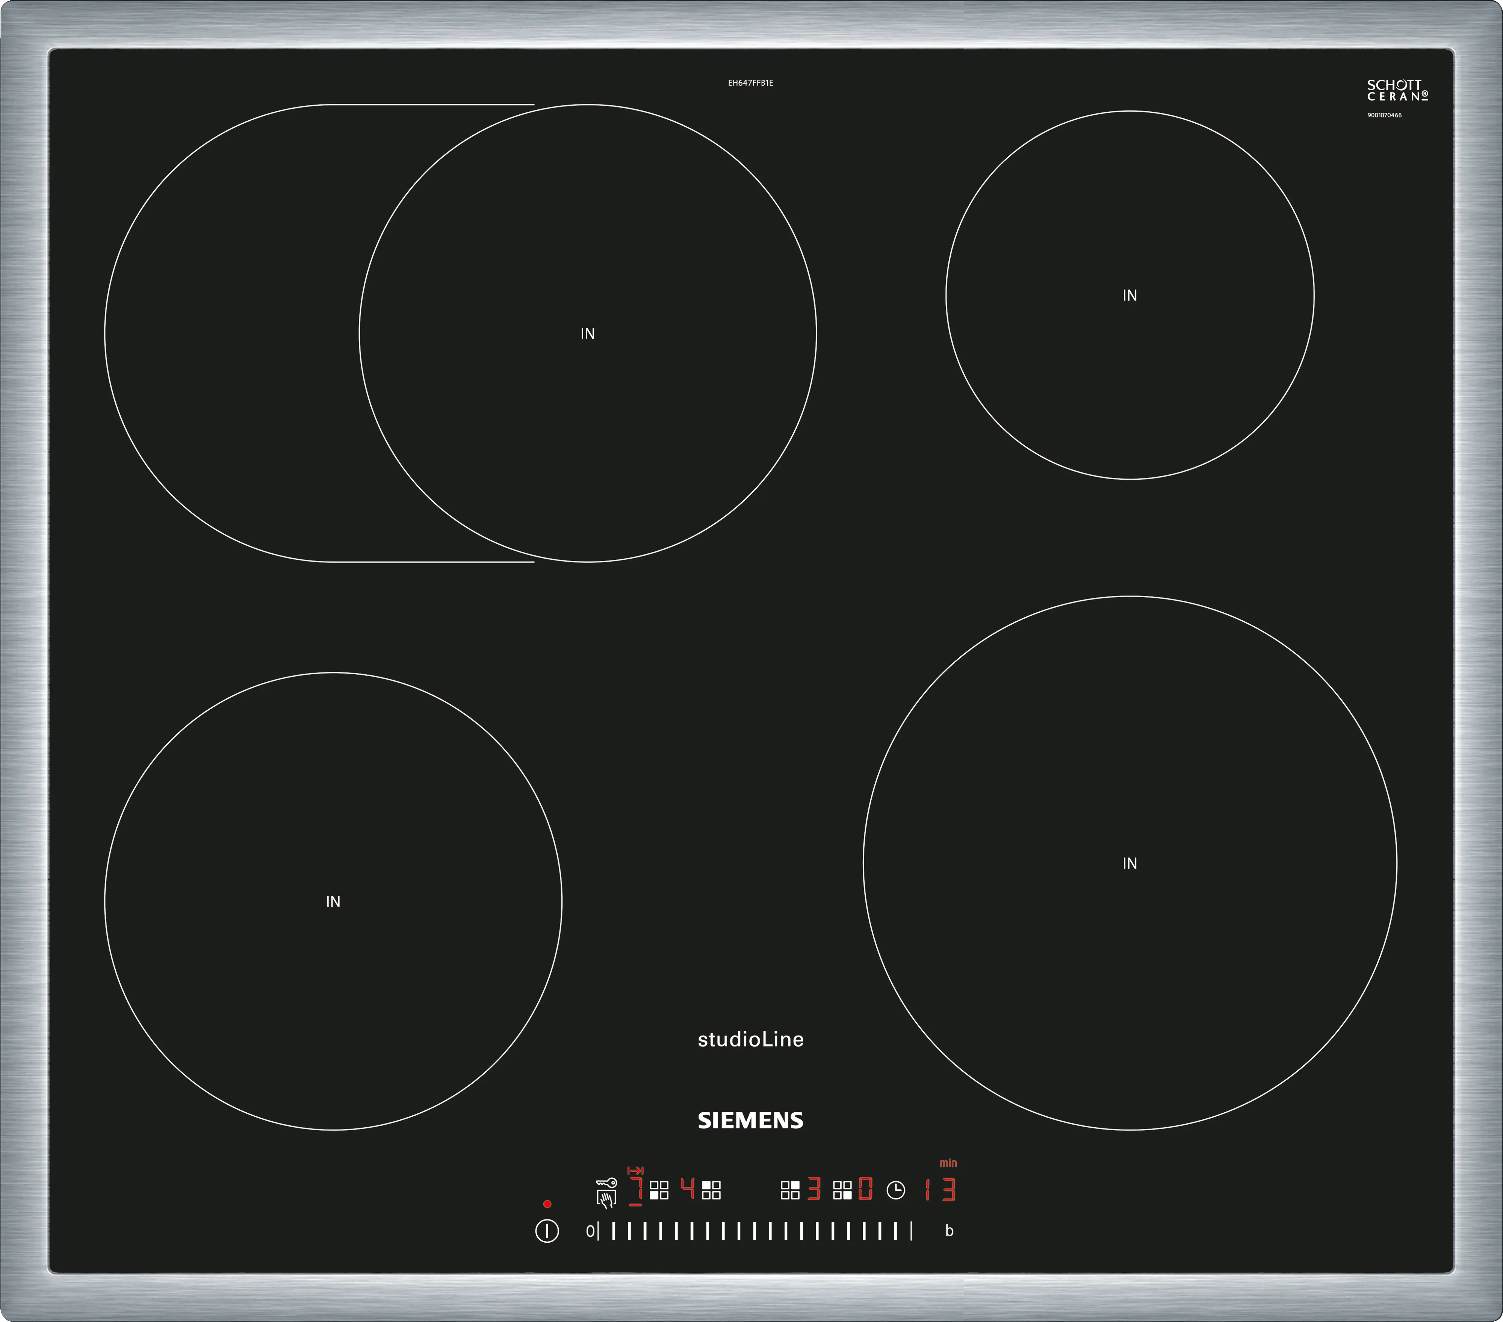Tap the clock timer symbol
Image resolution: width=1503 pixels, height=1322 pixels.
pos(896,1190)
